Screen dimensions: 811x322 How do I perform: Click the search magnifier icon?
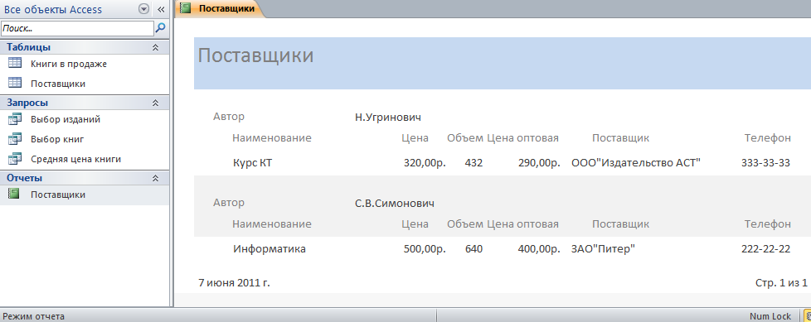point(161,27)
